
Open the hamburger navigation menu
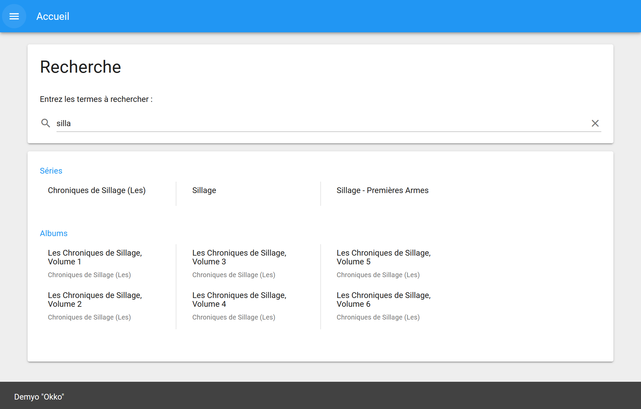tap(14, 16)
